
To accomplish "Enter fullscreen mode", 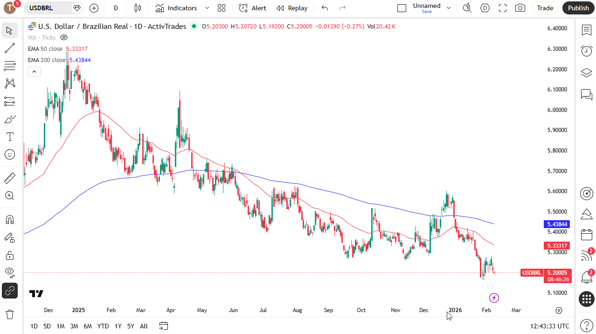I will point(503,8).
